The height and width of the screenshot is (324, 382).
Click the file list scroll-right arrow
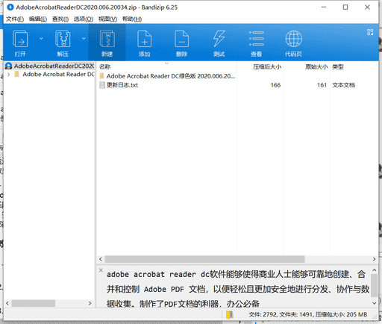pos(375,259)
